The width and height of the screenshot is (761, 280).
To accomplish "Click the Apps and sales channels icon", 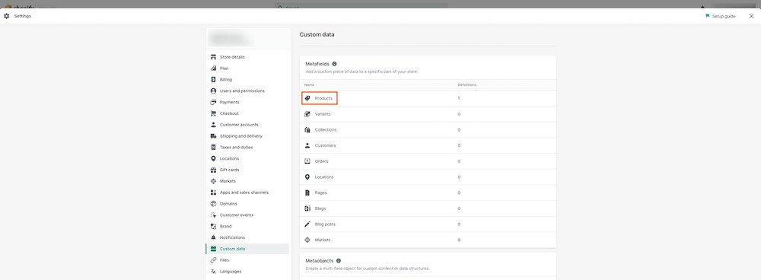I will [x=214, y=192].
